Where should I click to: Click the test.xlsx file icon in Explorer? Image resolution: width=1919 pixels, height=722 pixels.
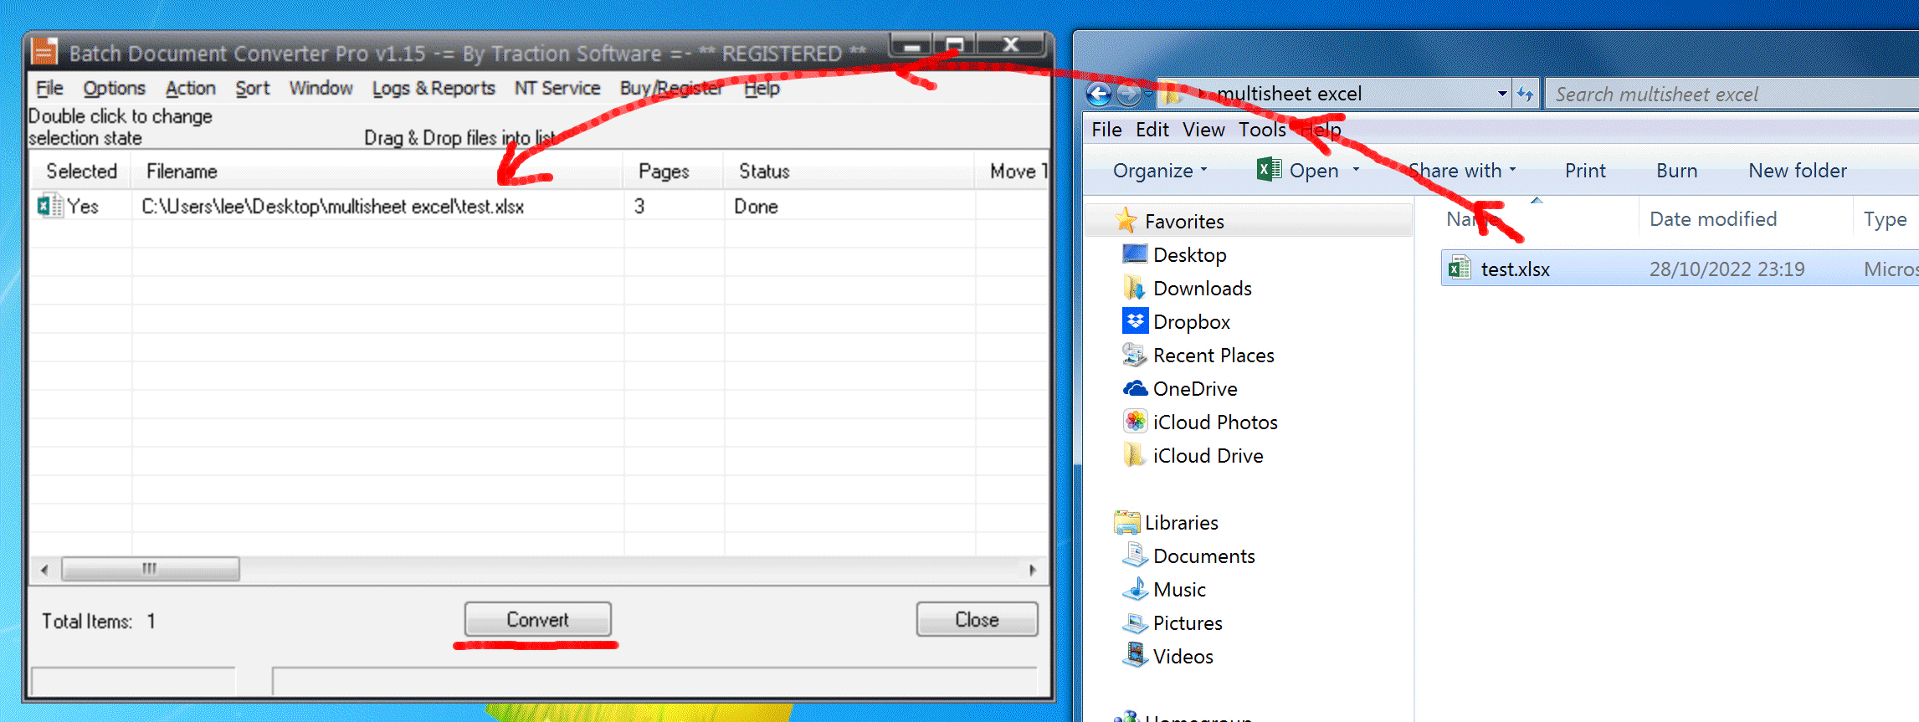(x=1460, y=269)
